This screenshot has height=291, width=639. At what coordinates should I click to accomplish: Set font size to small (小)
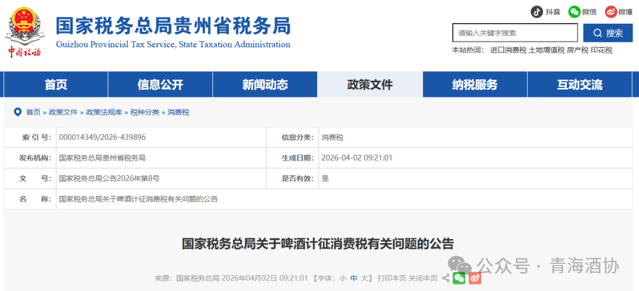tap(342, 278)
